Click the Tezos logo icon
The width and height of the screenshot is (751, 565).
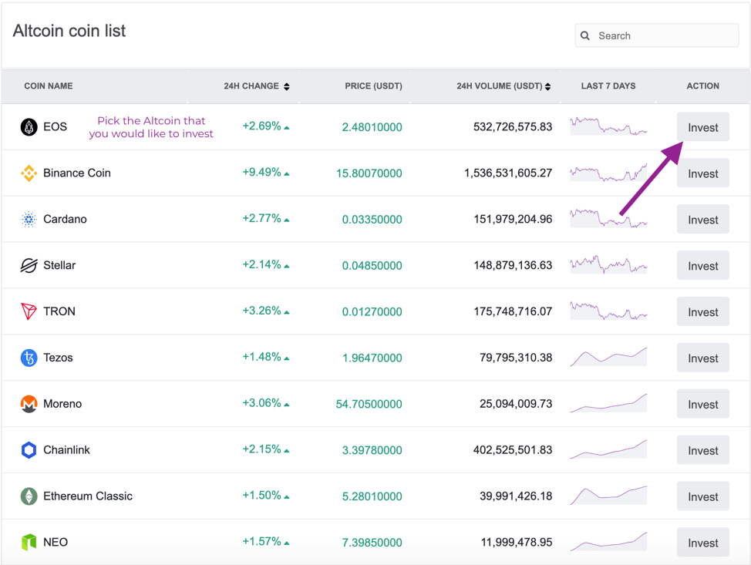point(29,358)
